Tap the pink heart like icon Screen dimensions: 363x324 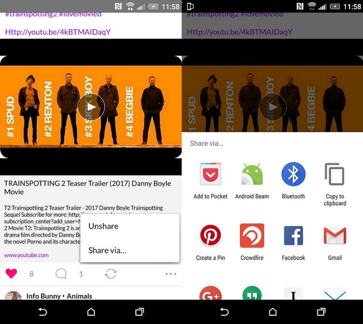(11, 274)
